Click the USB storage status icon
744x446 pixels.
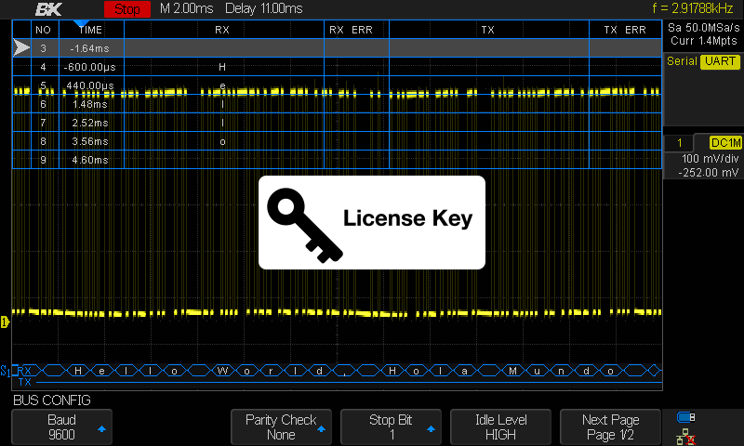coord(687,417)
